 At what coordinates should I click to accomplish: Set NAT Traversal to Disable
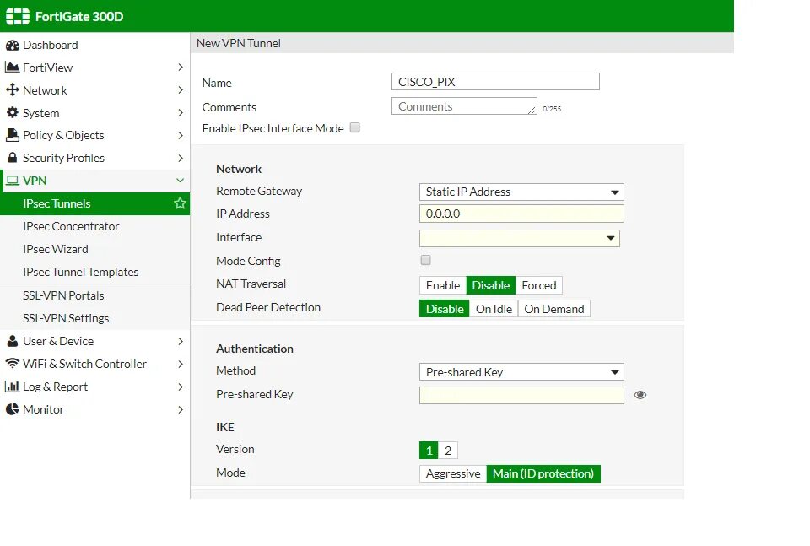point(491,285)
